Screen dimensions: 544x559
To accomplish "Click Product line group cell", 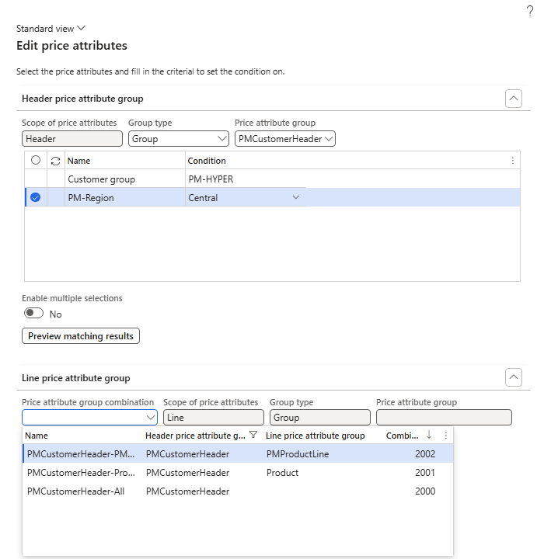I will [282, 472].
